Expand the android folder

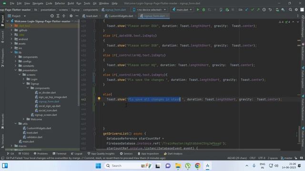coord(11,39)
